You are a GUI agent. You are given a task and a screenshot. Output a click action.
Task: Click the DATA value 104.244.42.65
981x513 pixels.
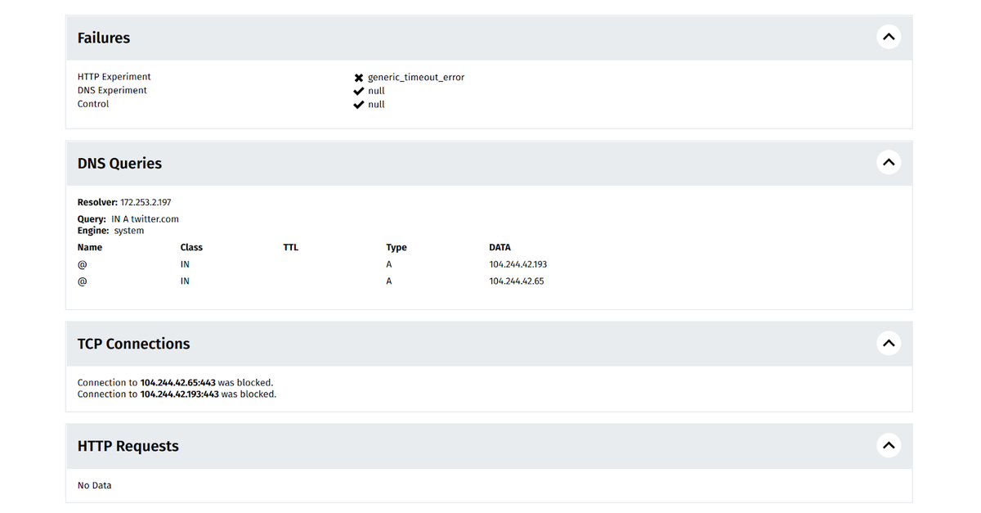pos(516,281)
